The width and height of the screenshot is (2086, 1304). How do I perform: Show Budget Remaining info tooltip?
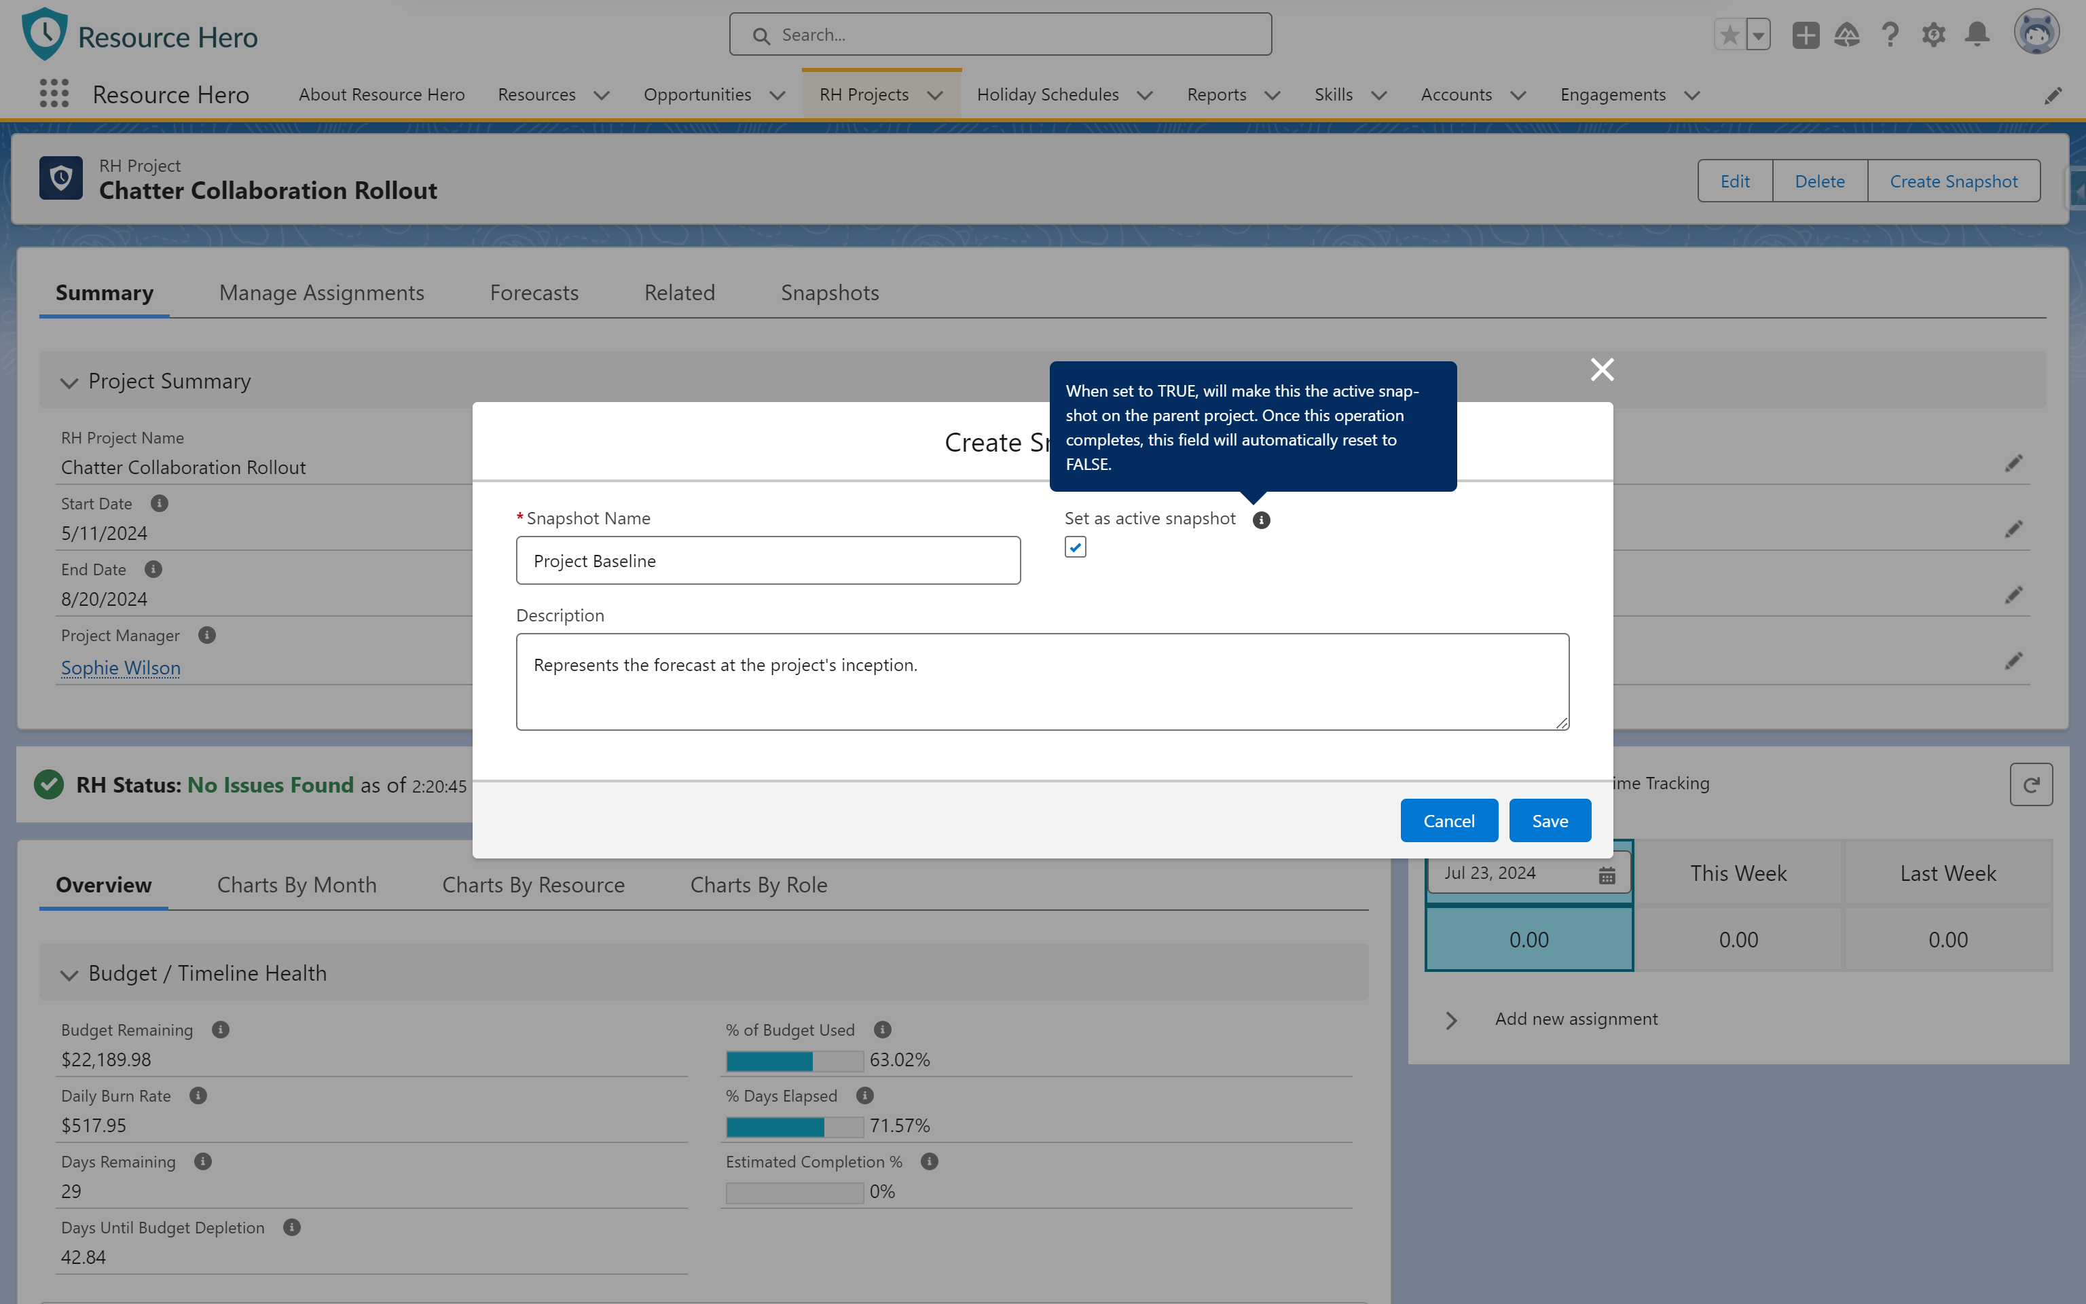(221, 1030)
